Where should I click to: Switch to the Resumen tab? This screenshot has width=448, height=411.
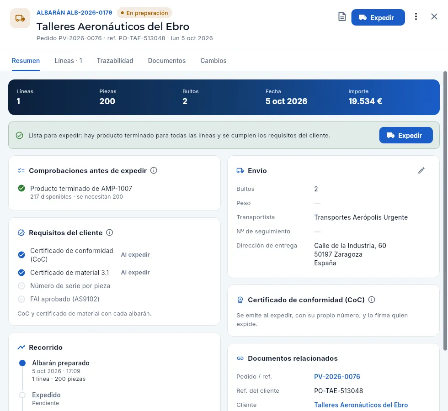tap(26, 61)
